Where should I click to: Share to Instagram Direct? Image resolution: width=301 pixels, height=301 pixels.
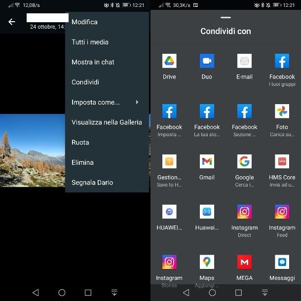[x=244, y=212]
